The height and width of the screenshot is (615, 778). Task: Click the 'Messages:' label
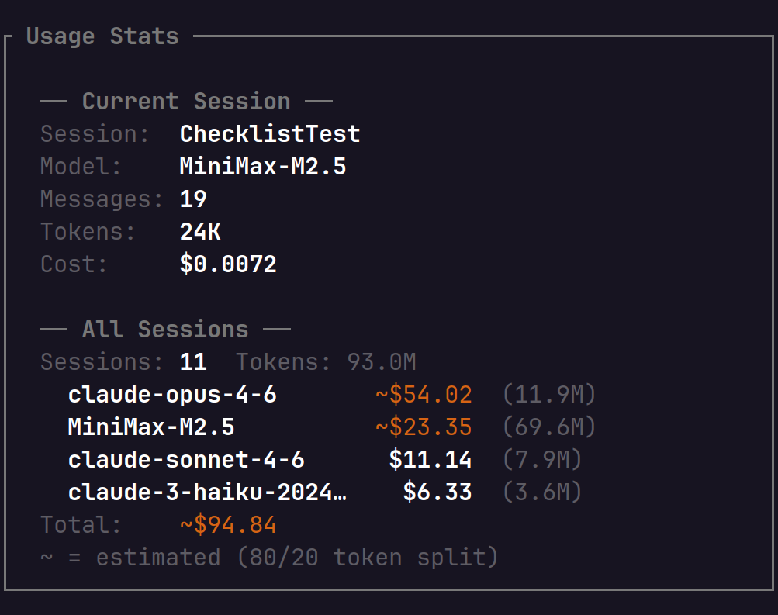101,199
